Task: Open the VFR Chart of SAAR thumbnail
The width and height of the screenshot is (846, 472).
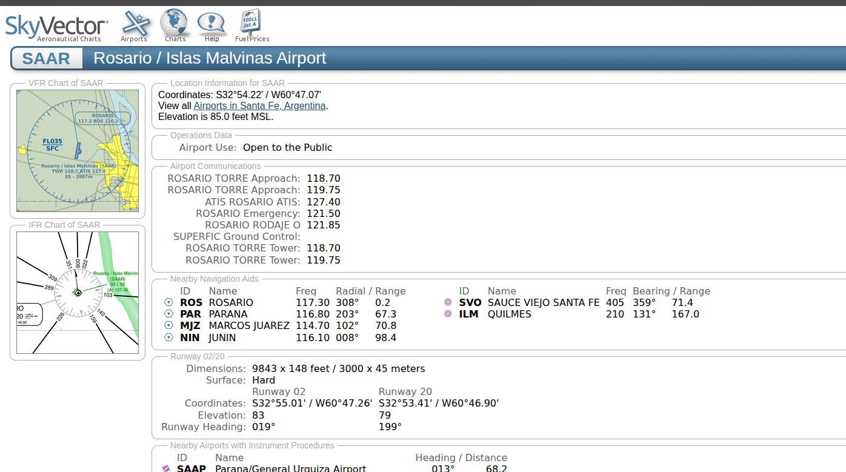Action: pyautogui.click(x=78, y=151)
